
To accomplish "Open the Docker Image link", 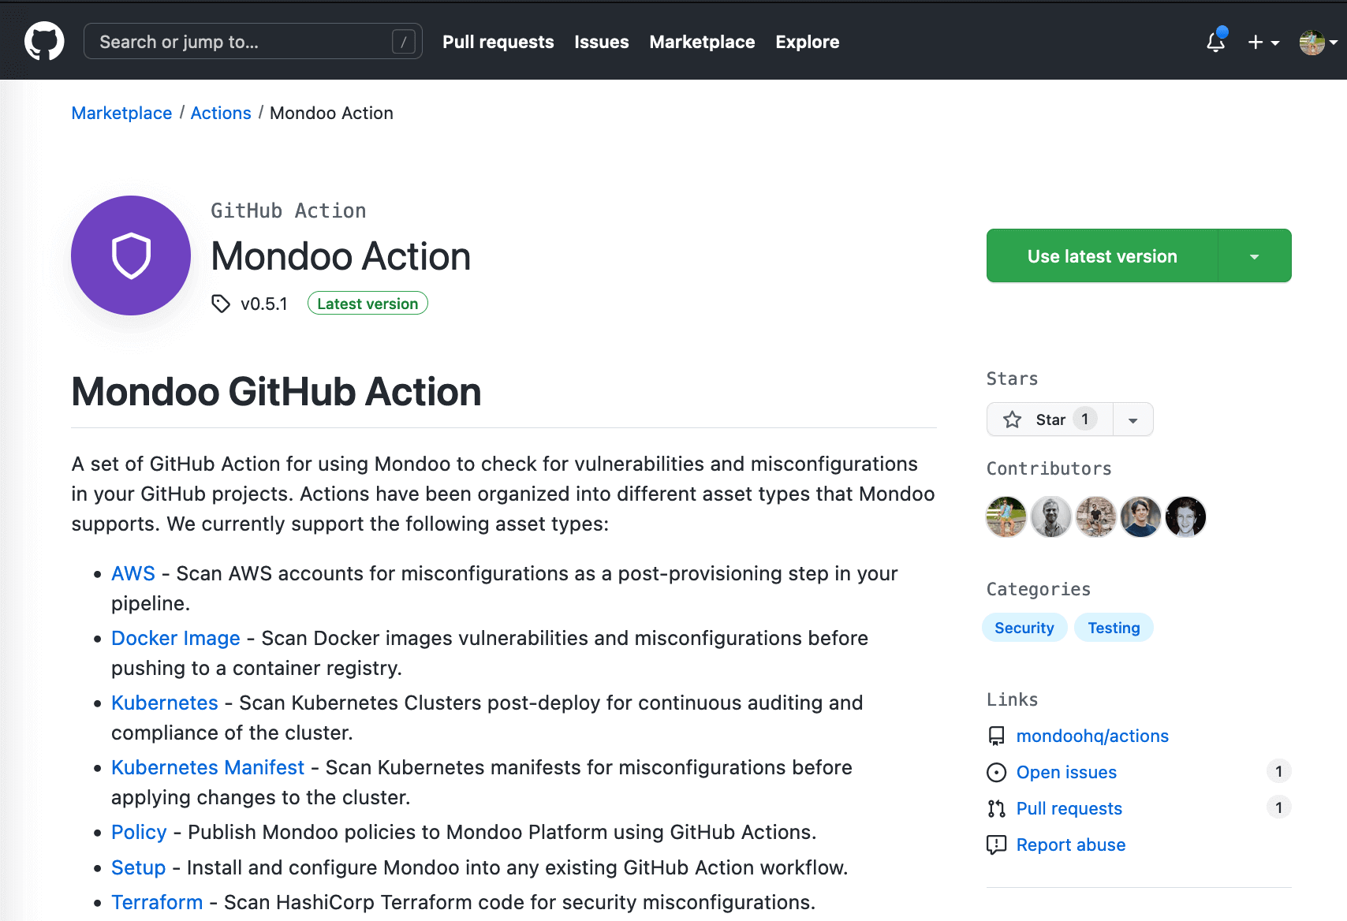I will [x=175, y=638].
